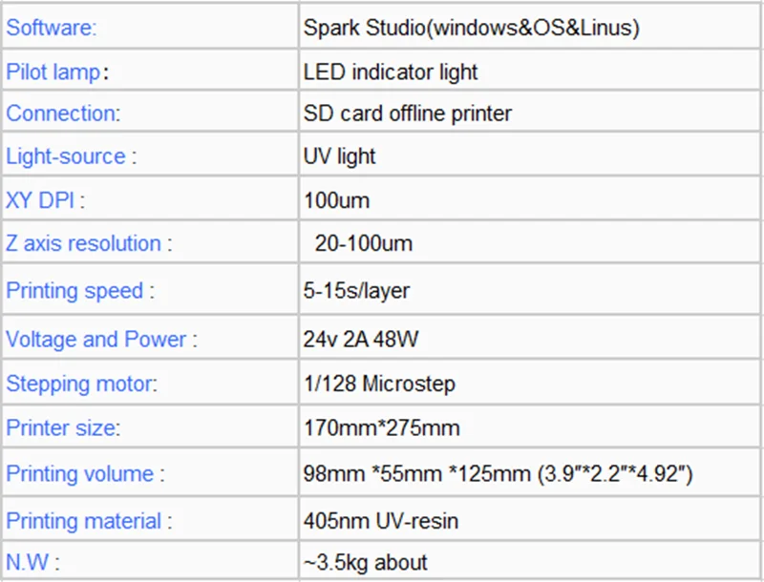
Task: Click the Printing speed label
Action: tap(80, 290)
